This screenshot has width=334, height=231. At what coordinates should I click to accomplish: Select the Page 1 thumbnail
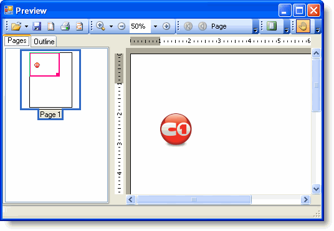click(50, 84)
